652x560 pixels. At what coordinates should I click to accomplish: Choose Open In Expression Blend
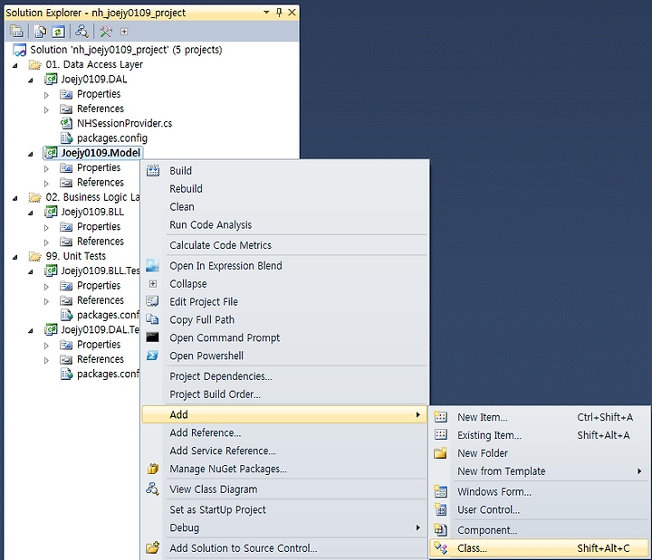pos(285,265)
